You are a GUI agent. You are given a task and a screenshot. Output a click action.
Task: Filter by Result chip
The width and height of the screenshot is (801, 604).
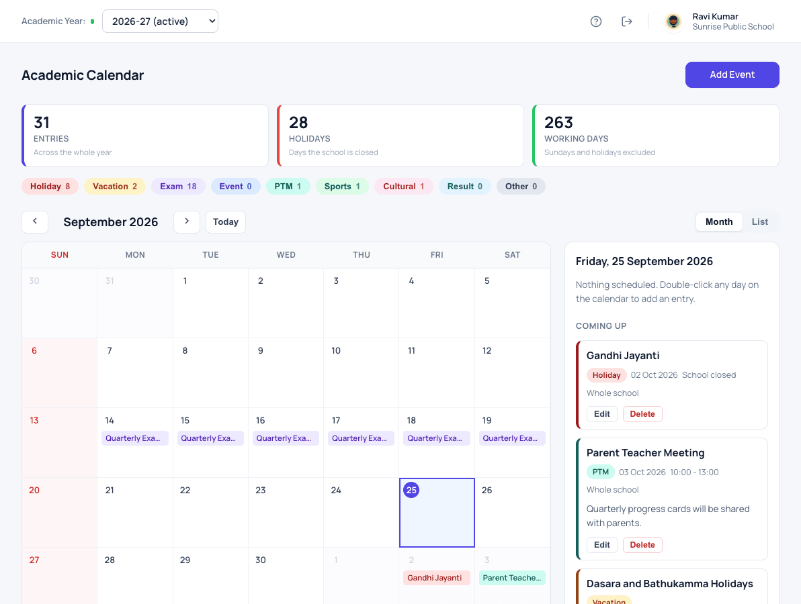coord(465,186)
